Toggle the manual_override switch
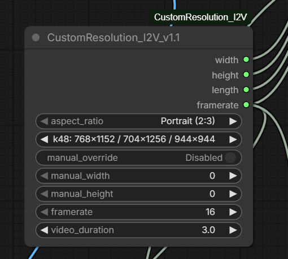Viewport: 288px width, 259px height. coord(230,157)
